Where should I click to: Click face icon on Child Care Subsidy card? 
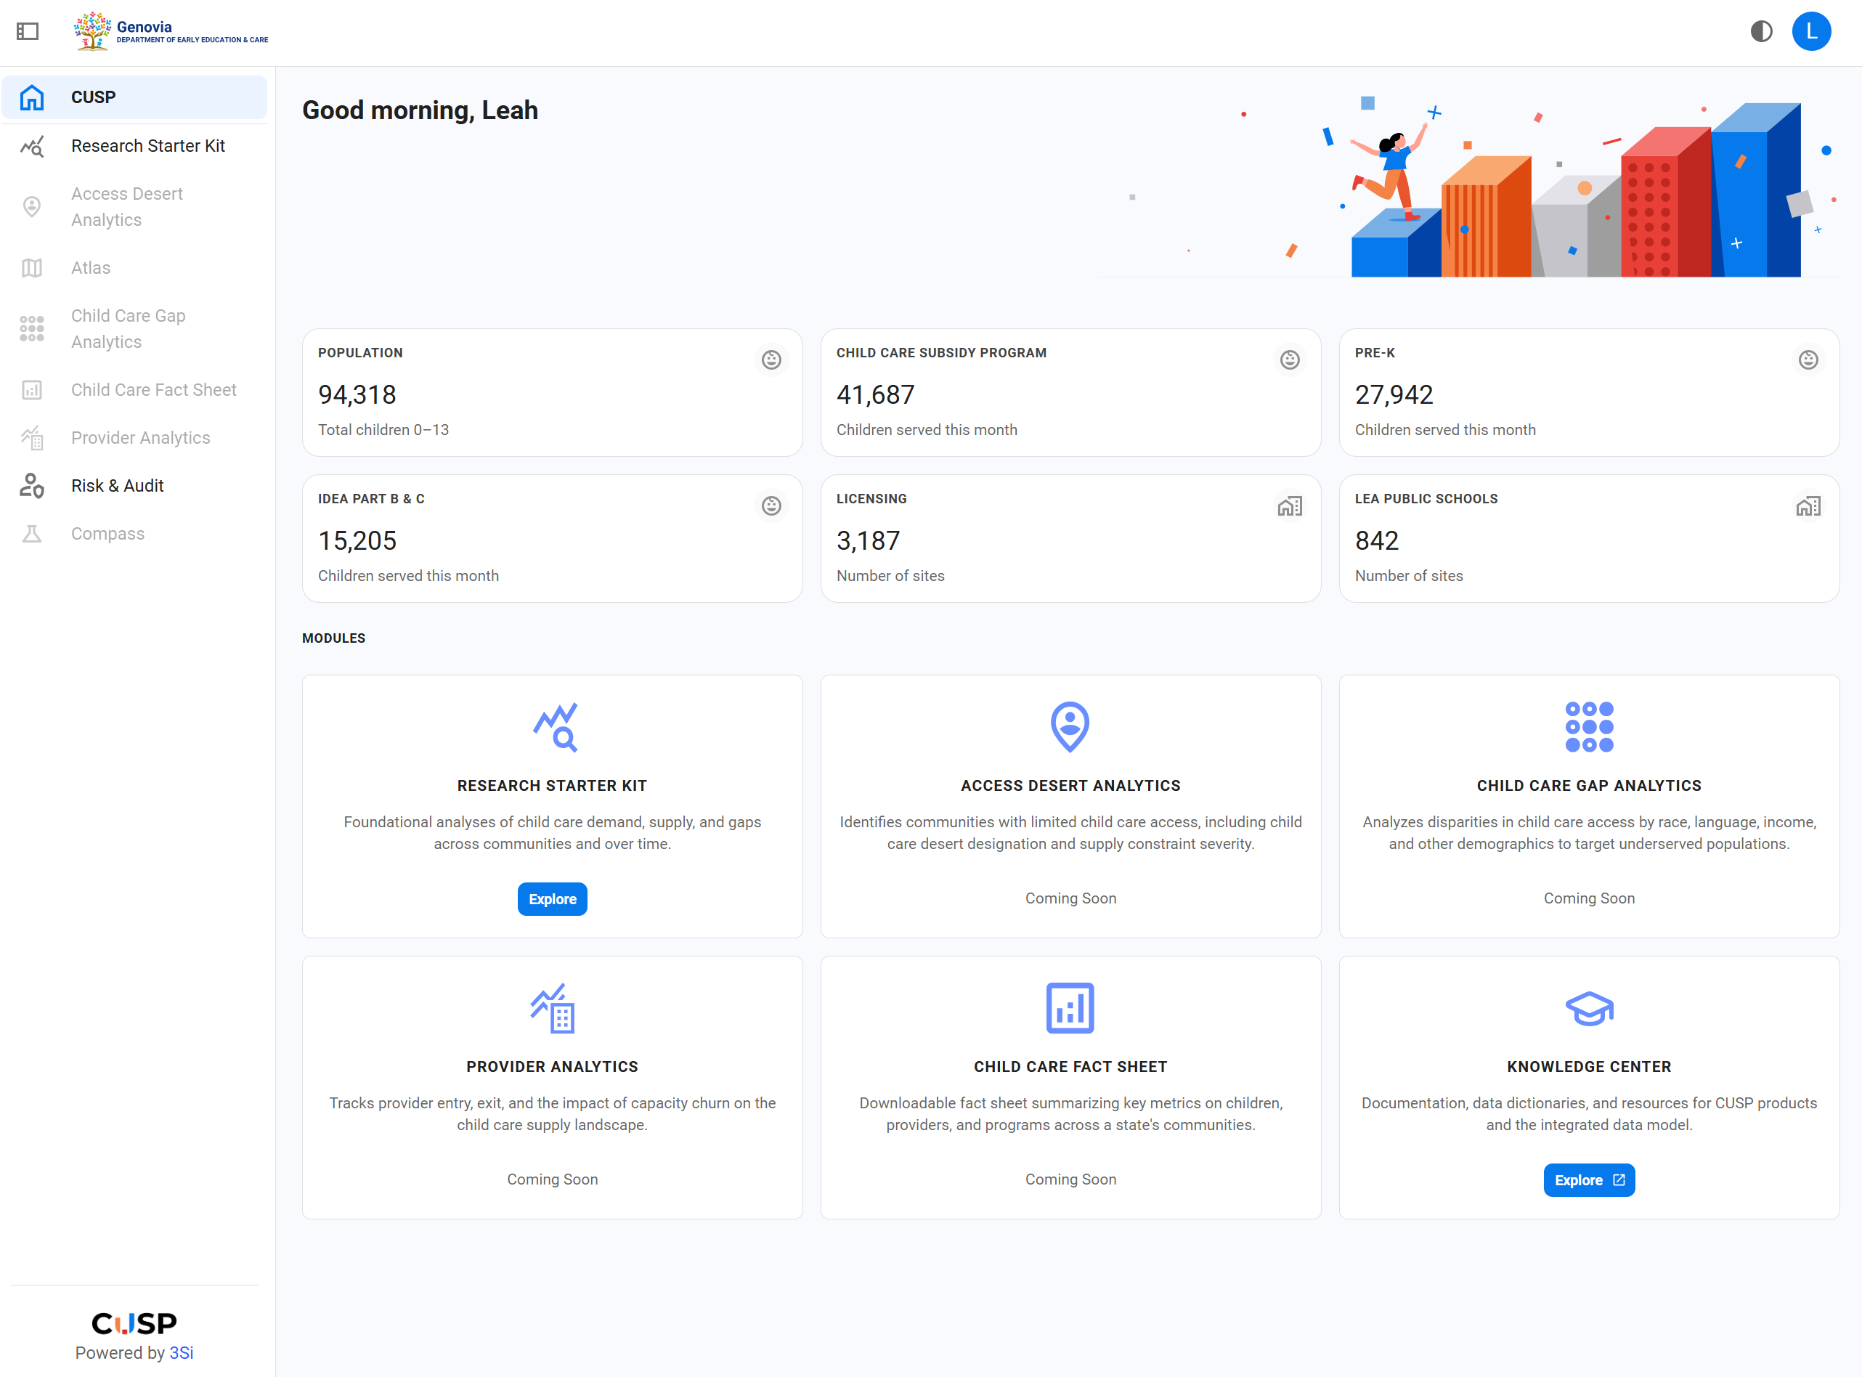[1290, 360]
